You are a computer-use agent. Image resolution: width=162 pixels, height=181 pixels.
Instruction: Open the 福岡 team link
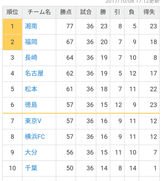pyautogui.click(x=31, y=42)
